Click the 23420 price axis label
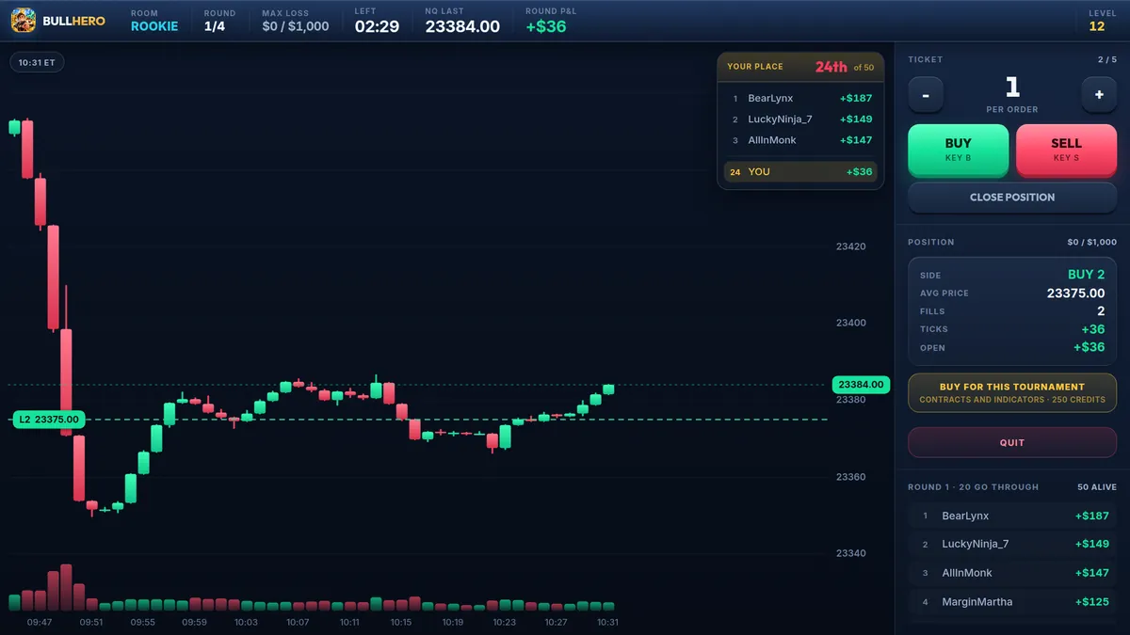Screen dimensions: 1130x635 click(x=851, y=246)
